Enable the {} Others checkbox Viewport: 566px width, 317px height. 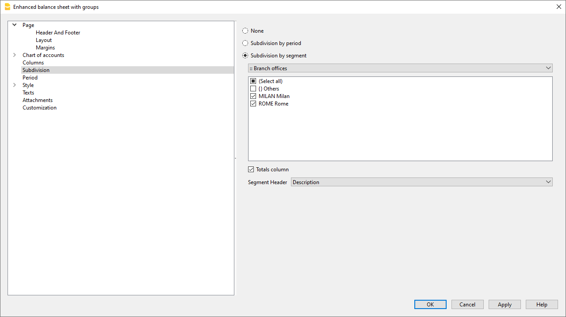pyautogui.click(x=253, y=89)
